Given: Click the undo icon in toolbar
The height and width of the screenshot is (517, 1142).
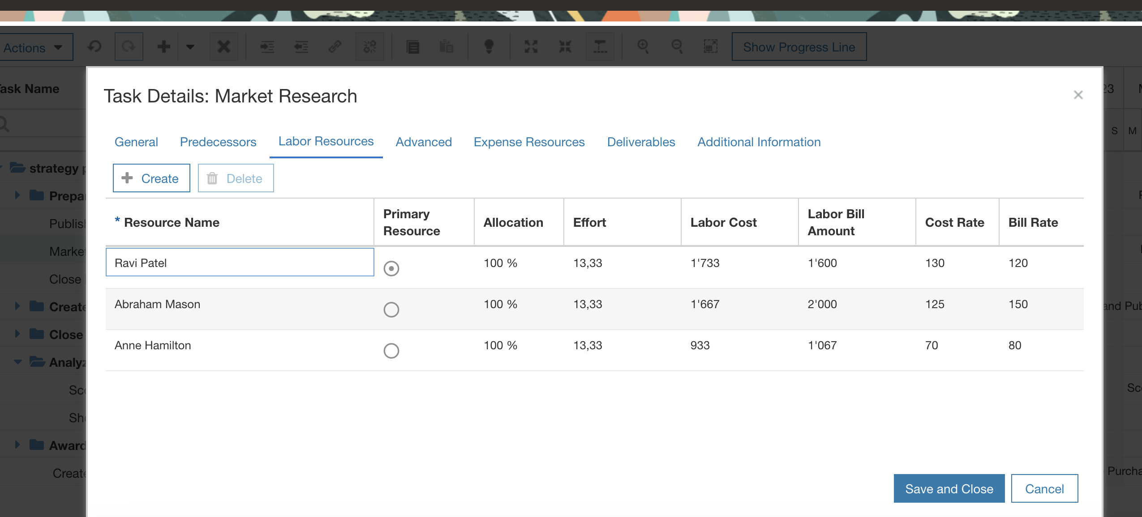Looking at the screenshot, I should click(x=94, y=47).
